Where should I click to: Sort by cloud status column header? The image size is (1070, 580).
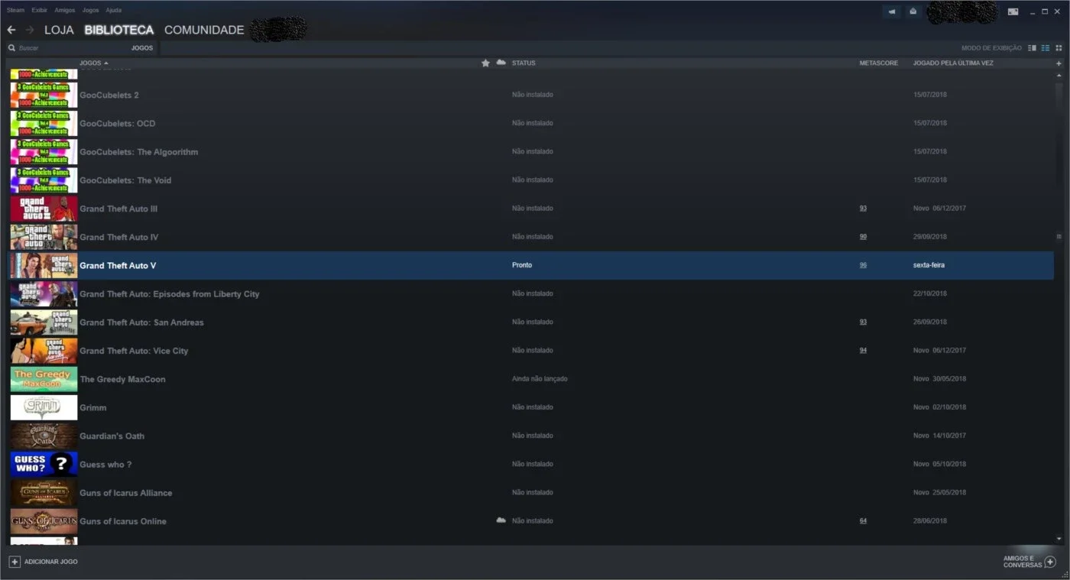[x=501, y=62]
